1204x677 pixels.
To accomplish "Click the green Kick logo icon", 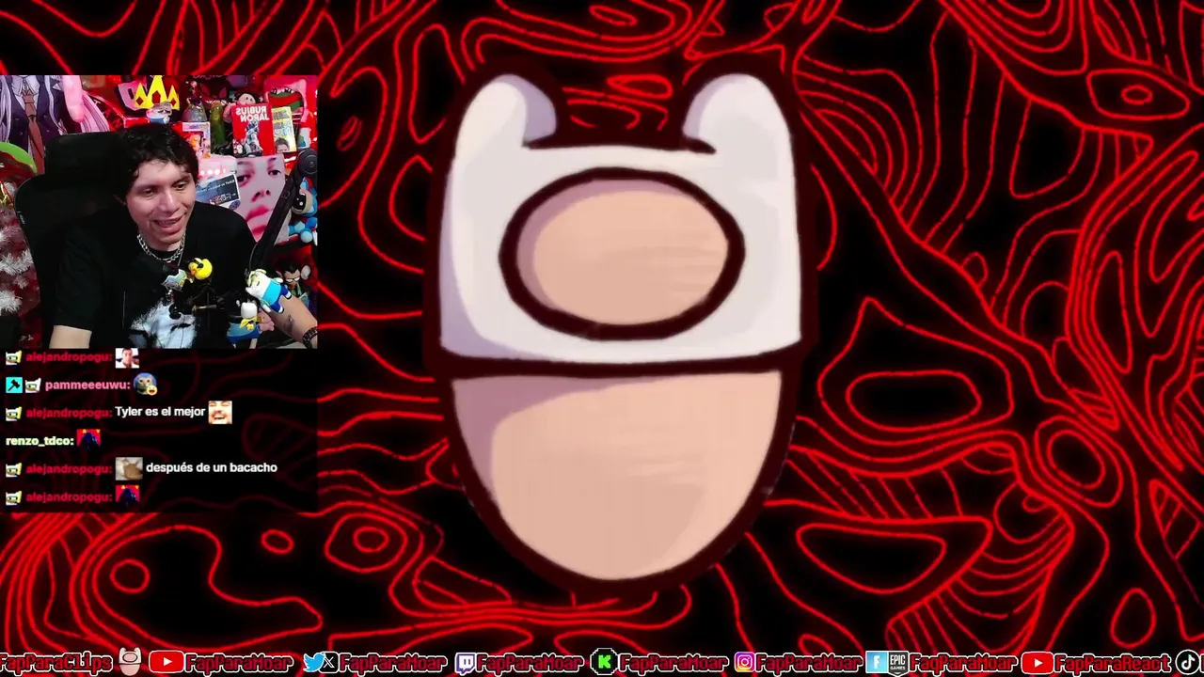I will point(603,663).
